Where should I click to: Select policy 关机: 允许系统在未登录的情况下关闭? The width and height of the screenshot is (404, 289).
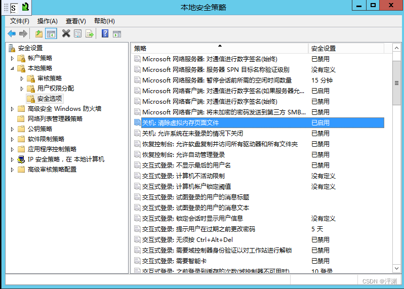click(192, 134)
